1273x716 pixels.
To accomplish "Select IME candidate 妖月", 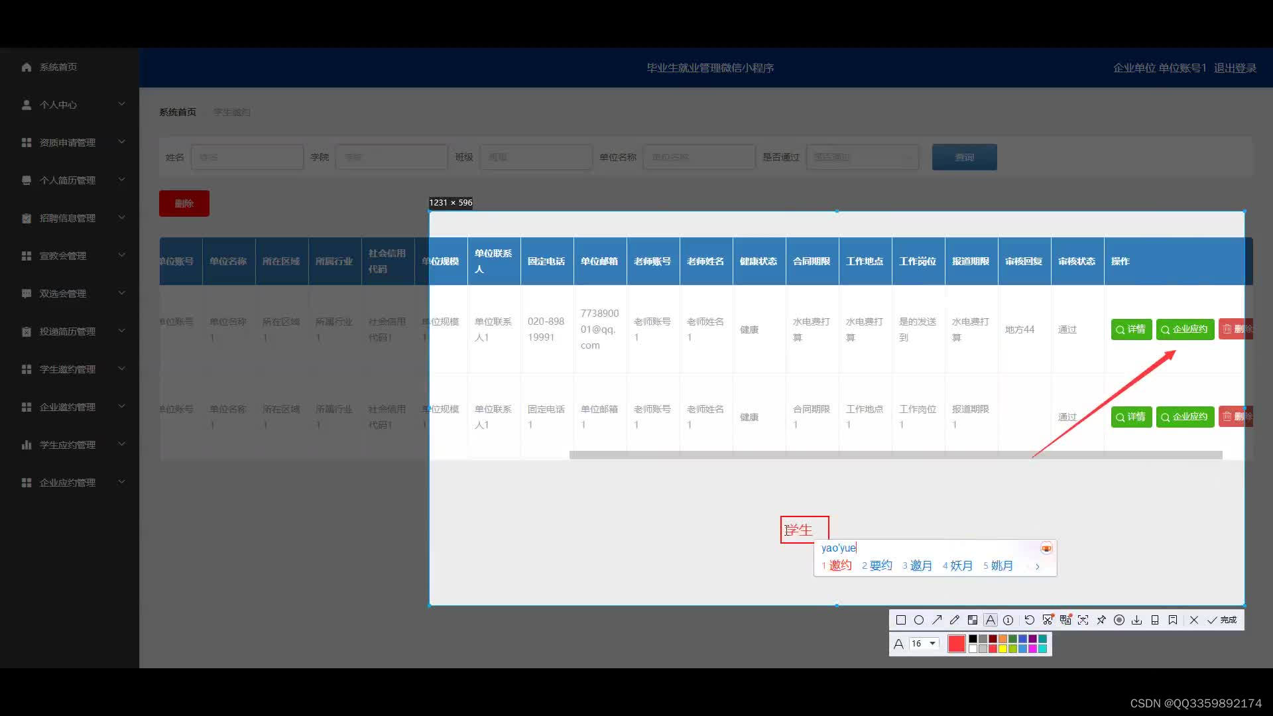I will tap(958, 566).
